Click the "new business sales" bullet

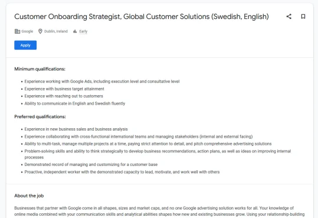[x=76, y=129]
